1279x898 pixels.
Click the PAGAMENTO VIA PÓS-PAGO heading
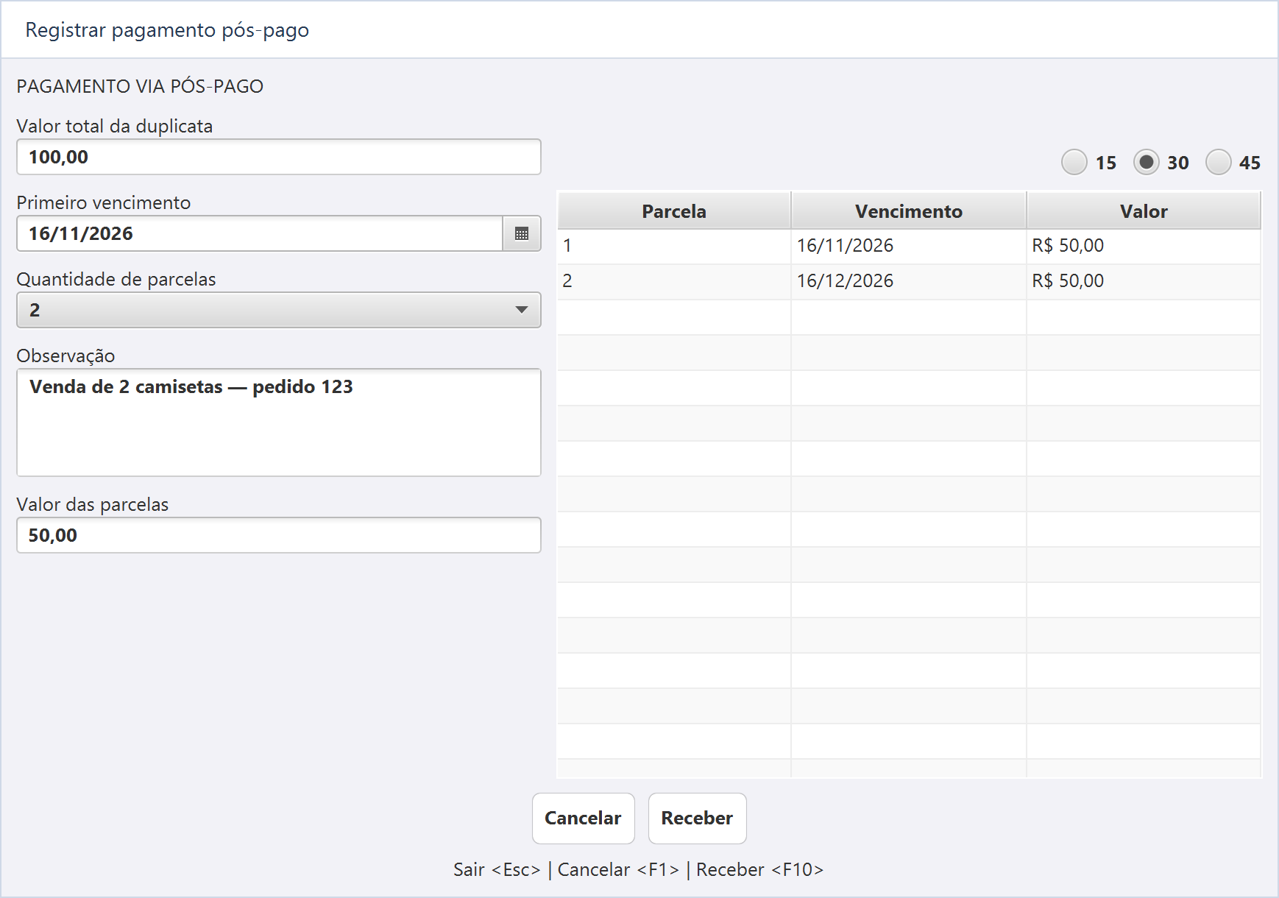click(140, 86)
